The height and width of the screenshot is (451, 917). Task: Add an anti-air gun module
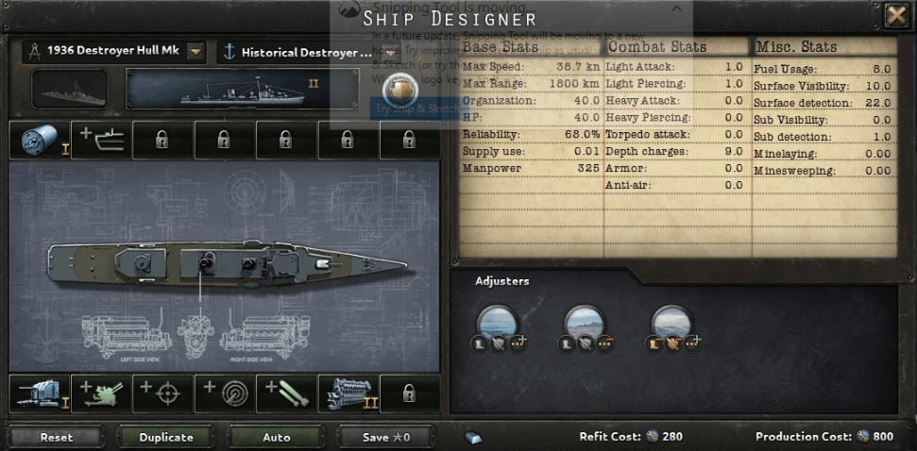coord(101,393)
